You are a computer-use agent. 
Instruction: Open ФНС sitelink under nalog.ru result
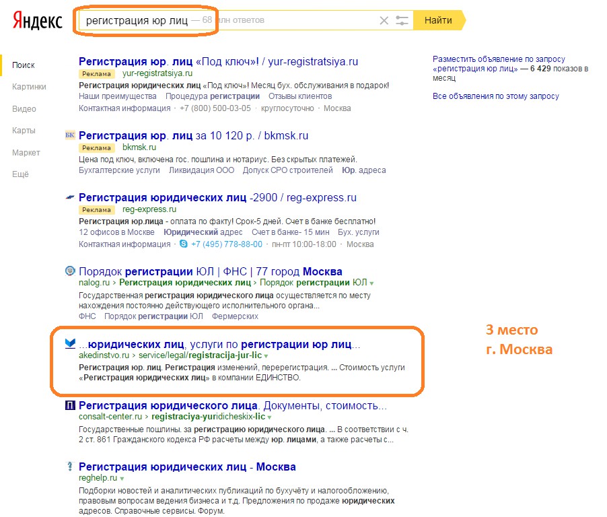tap(87, 316)
